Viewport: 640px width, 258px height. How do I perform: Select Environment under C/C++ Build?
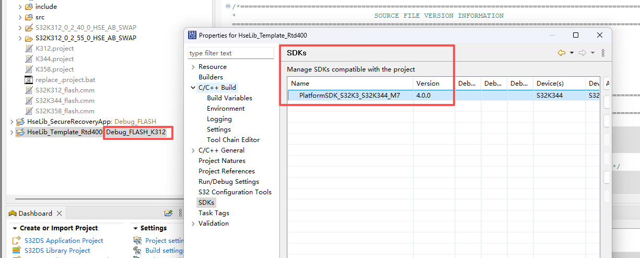click(226, 109)
